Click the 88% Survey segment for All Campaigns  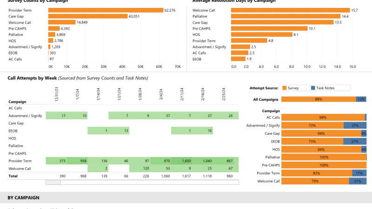[x=318, y=99]
